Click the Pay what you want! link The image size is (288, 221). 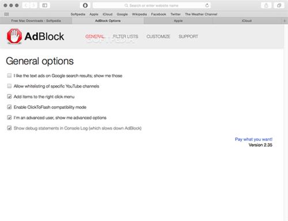point(253,139)
